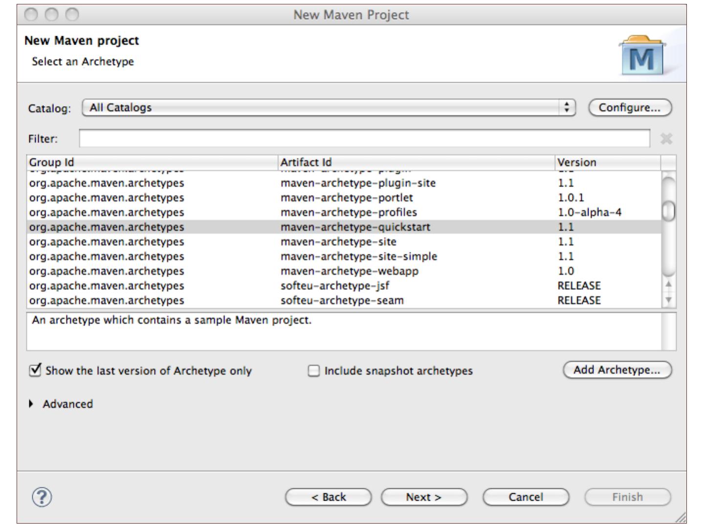Sort by Group Id column header
Image resolution: width=704 pixels, height=528 pixels.
pyautogui.click(x=152, y=162)
